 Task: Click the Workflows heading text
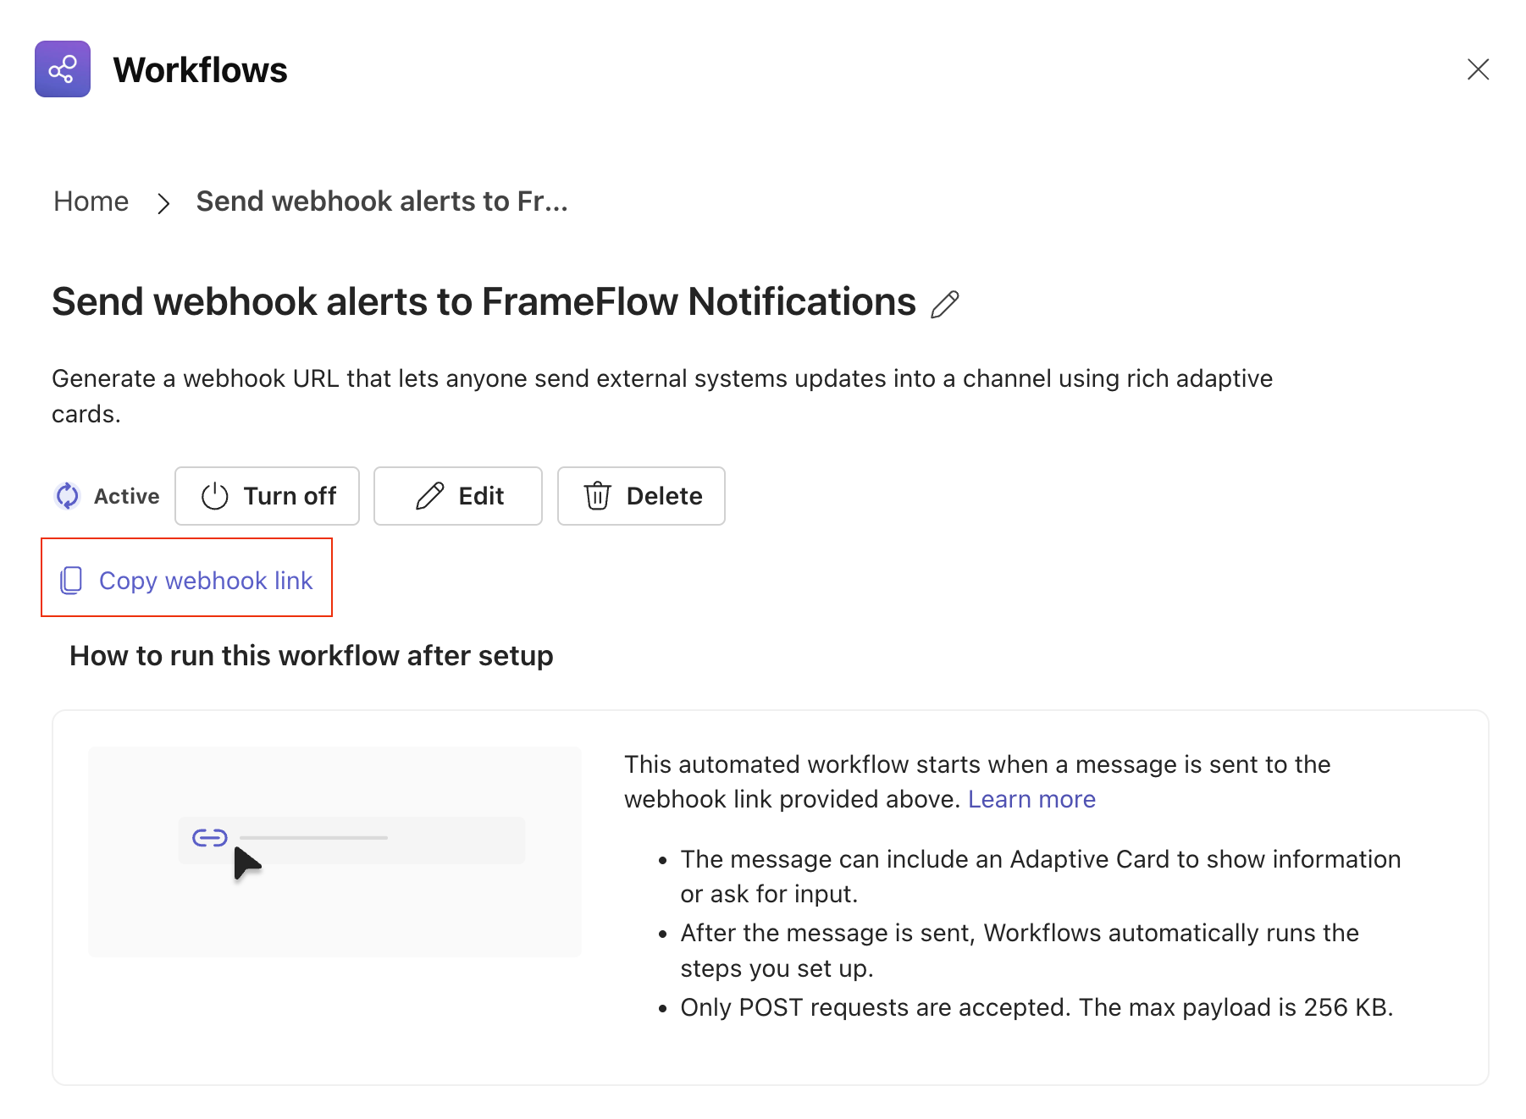[201, 70]
